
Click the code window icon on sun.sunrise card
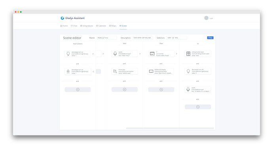coord(152,54)
